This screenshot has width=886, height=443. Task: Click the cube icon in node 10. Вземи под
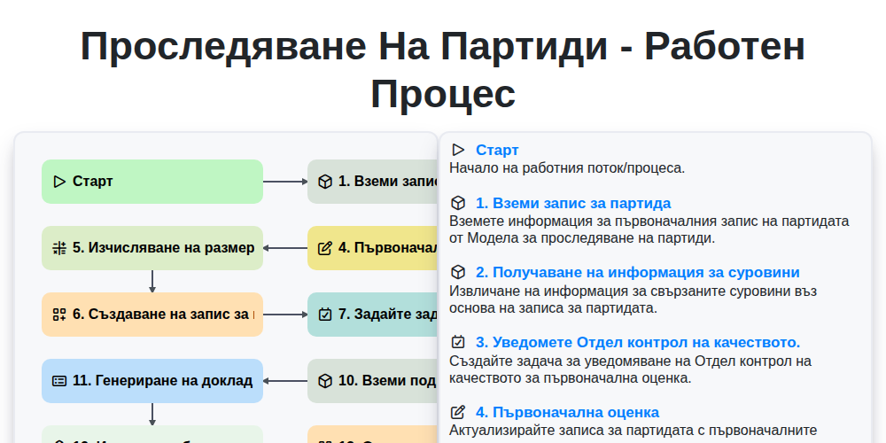[325, 381]
